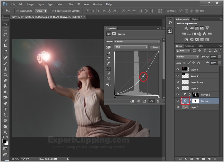The width and height of the screenshot is (224, 162).
Task: Select the Crop tool
Action: coord(5,46)
